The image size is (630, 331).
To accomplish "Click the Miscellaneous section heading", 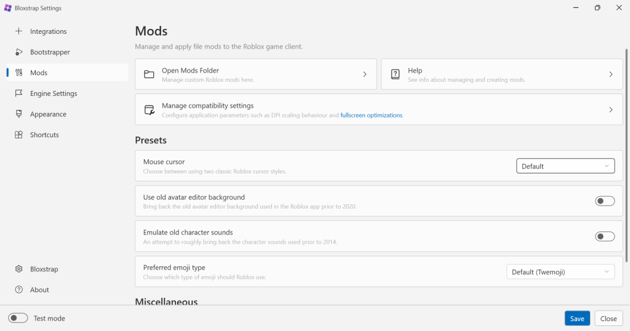I will point(166,301).
